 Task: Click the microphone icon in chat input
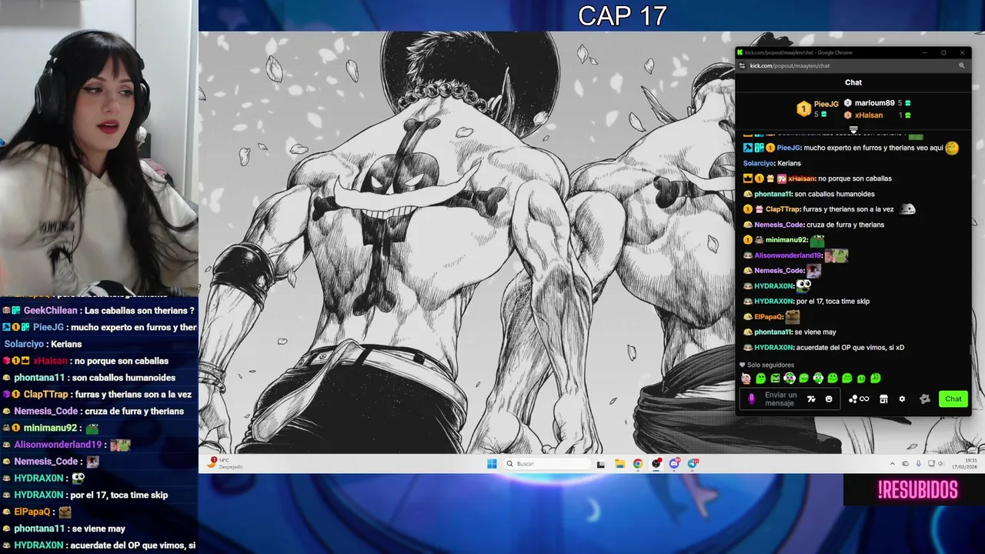(x=752, y=399)
